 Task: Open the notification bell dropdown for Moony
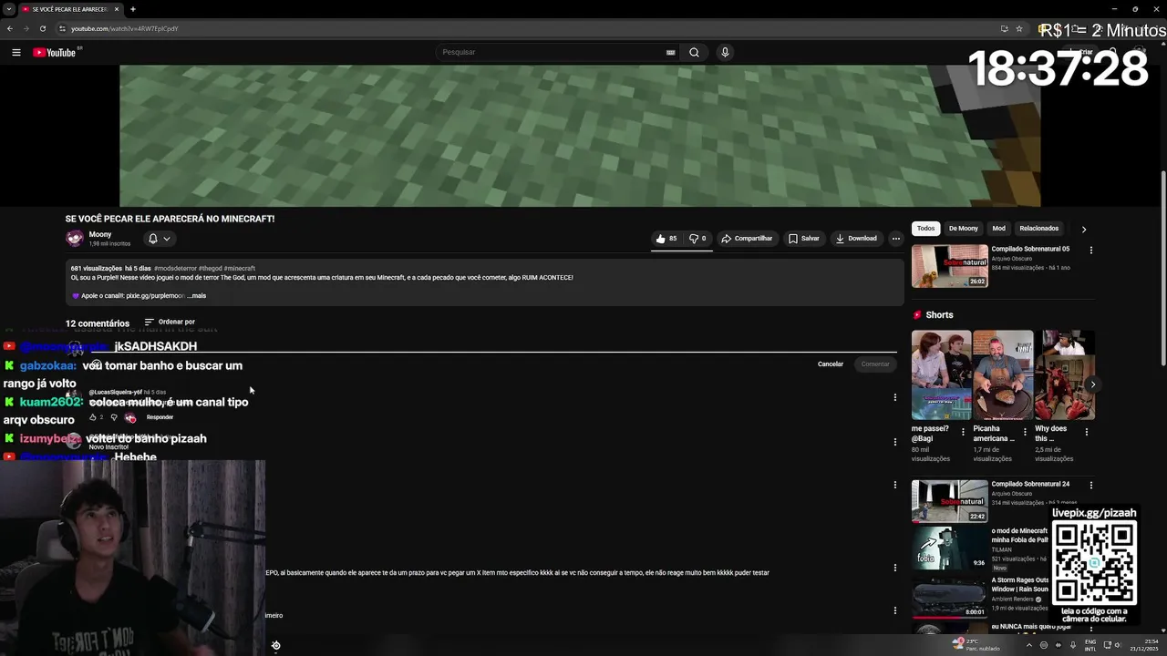[x=159, y=239]
